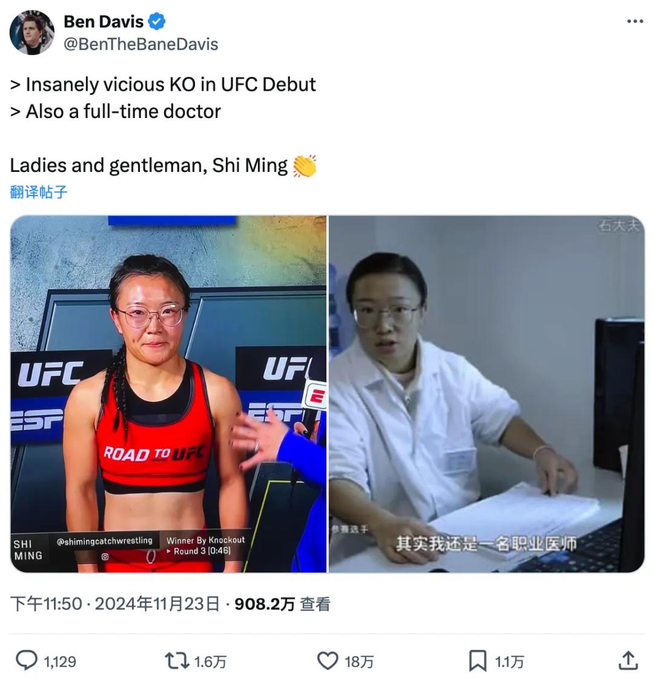Click the 1.6万 reposts count
The image size is (654, 681).
[x=210, y=662]
